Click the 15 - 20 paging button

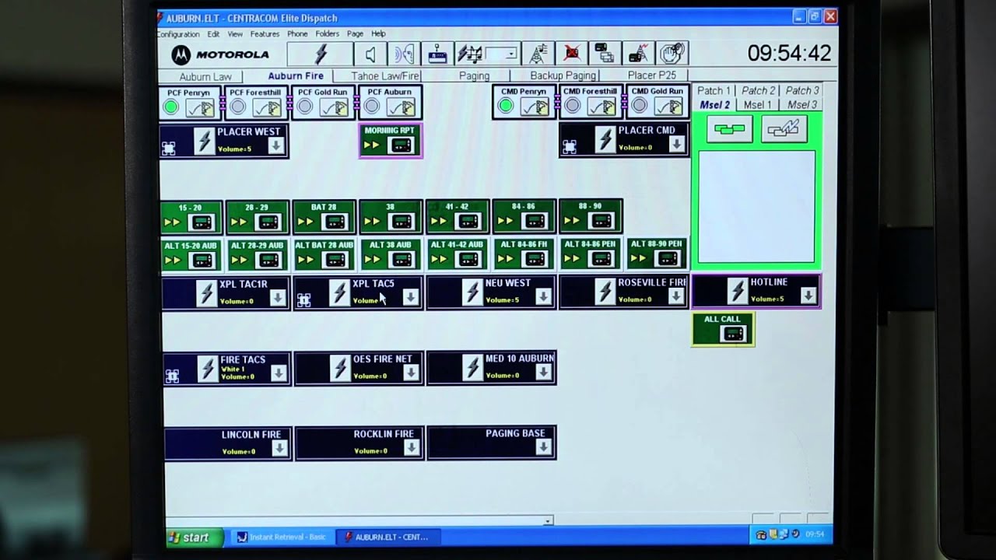(191, 217)
